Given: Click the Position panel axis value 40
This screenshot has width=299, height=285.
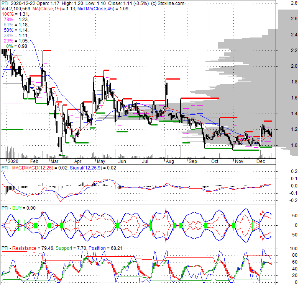Looking at the screenshot, I should coord(295,269).
